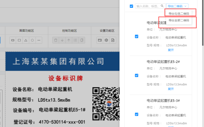Open the gear settings icon

click(x=106, y=40)
